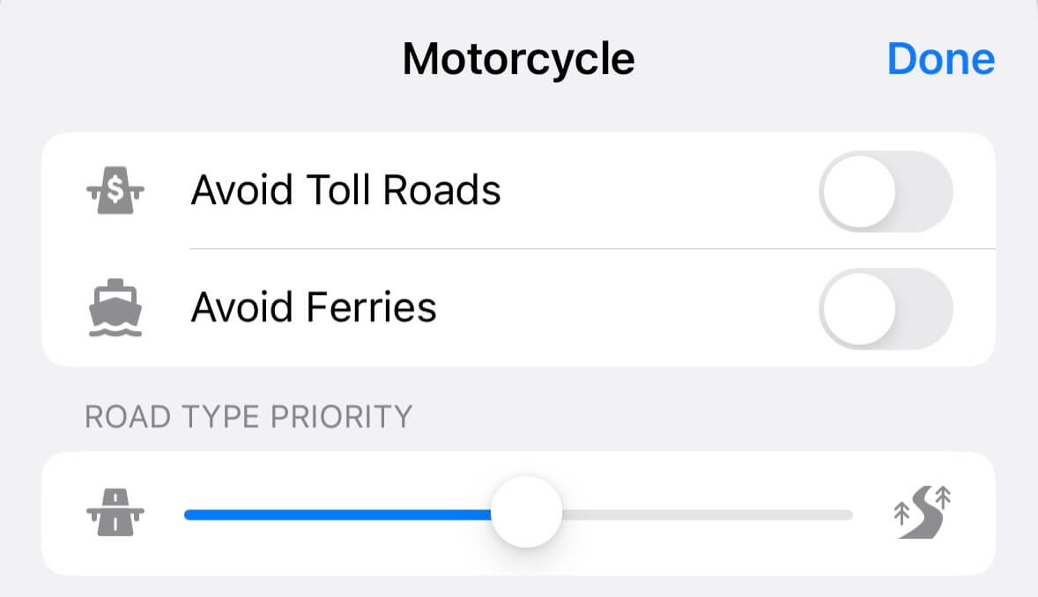1038x597 pixels.
Task: Click the Avoid Ferries row label
Action: pyautogui.click(x=314, y=307)
